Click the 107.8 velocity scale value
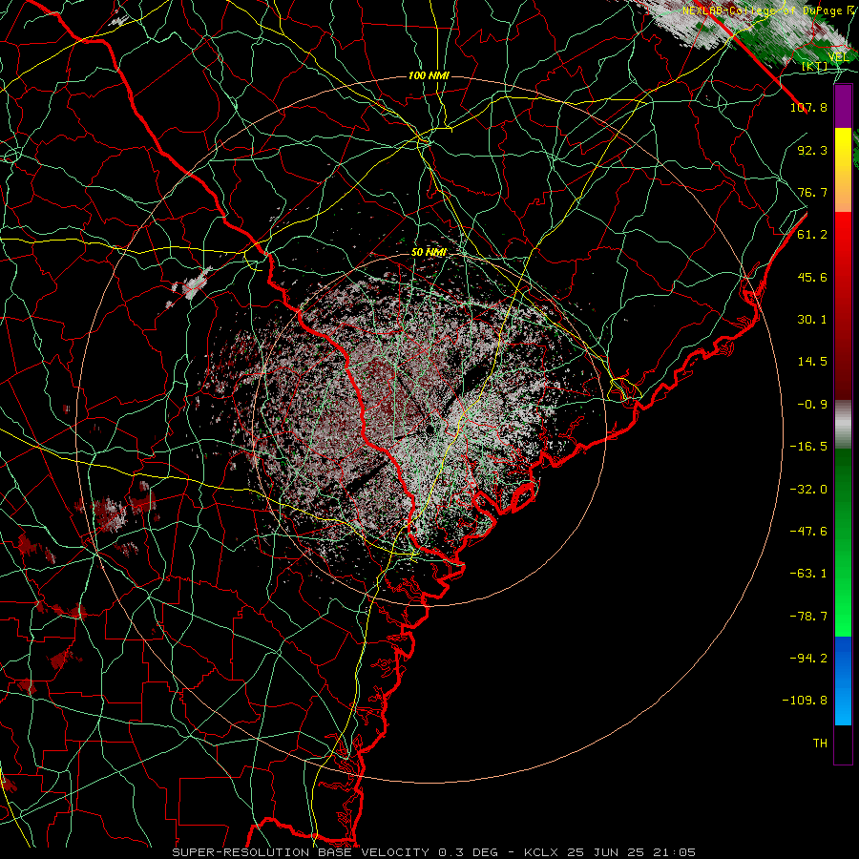 pos(808,107)
